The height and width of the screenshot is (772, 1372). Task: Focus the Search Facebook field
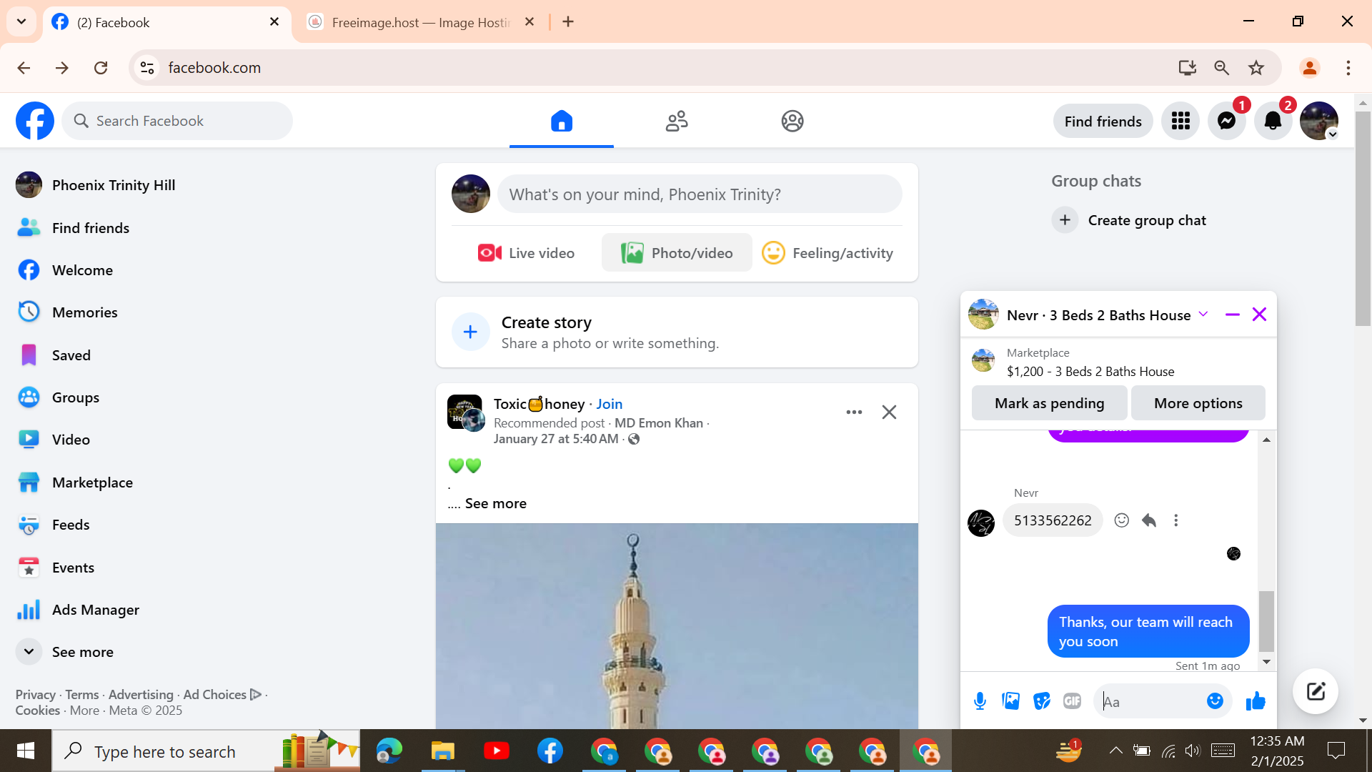point(177,121)
